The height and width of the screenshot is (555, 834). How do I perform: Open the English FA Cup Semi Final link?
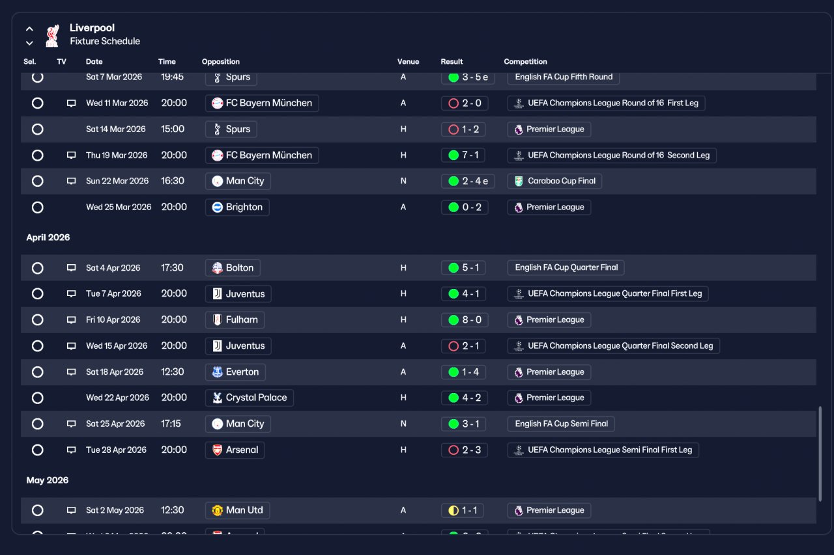coord(561,424)
